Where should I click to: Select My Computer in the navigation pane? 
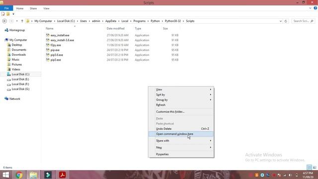click(18, 40)
